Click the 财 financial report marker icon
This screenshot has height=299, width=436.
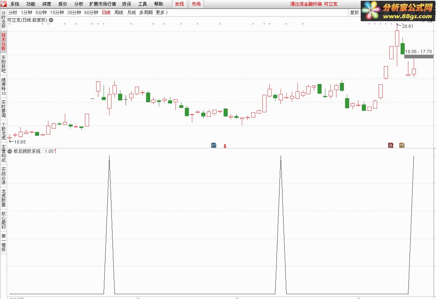pyautogui.click(x=214, y=145)
